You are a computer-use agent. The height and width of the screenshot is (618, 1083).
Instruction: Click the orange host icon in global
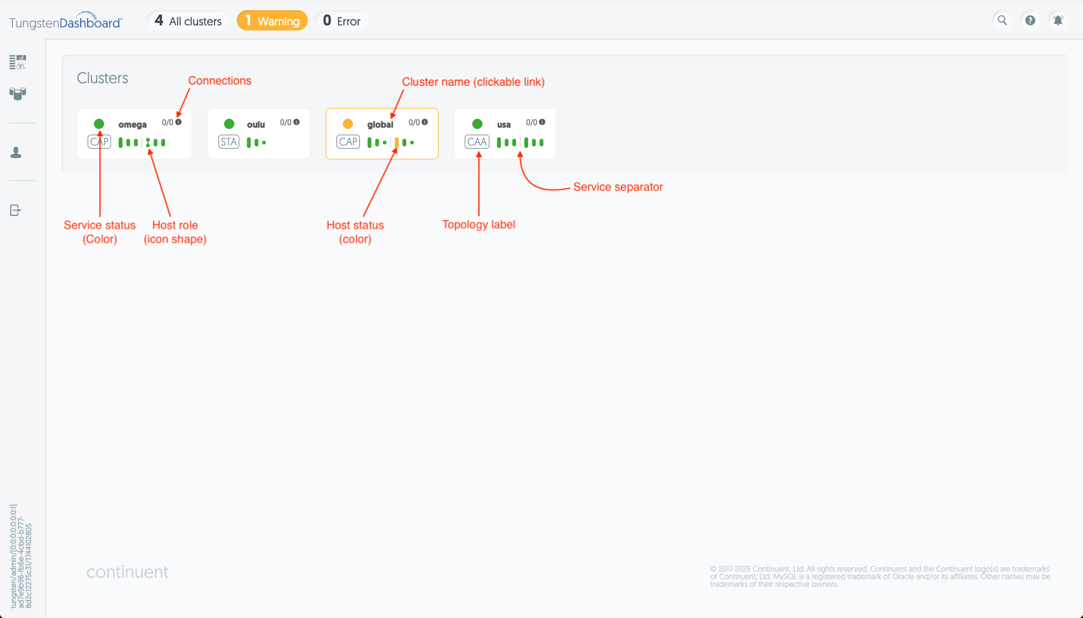397,142
